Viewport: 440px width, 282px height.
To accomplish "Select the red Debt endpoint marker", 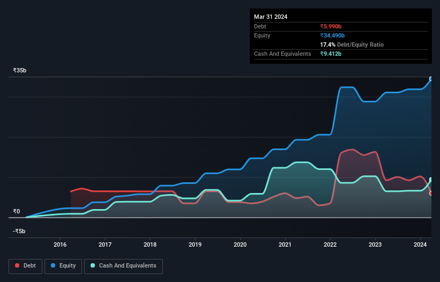I will point(431,194).
